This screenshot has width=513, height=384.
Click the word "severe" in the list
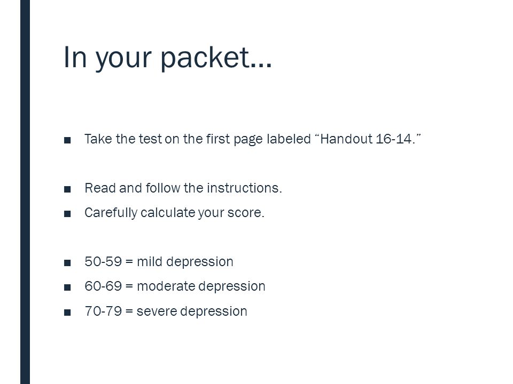(x=157, y=311)
